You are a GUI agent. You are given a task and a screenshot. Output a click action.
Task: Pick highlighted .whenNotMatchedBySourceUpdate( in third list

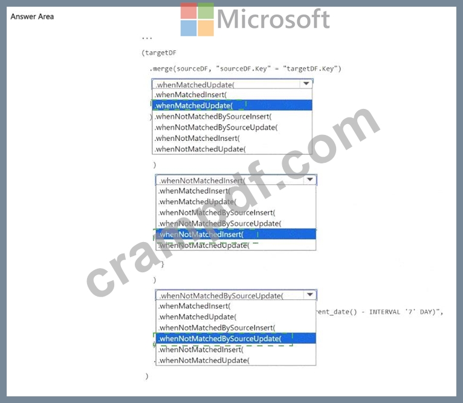(x=236, y=338)
